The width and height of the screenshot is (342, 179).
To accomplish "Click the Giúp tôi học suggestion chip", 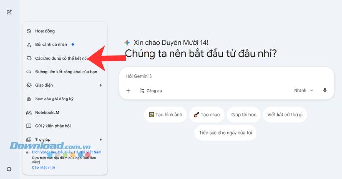I will [244, 115].
